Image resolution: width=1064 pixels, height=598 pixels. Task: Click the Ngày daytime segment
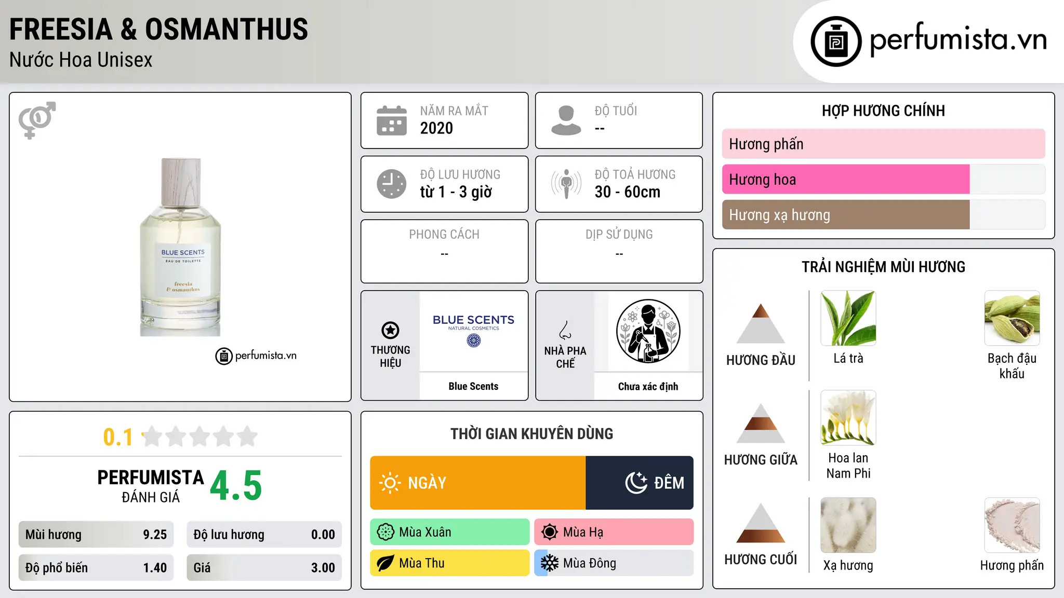478,483
